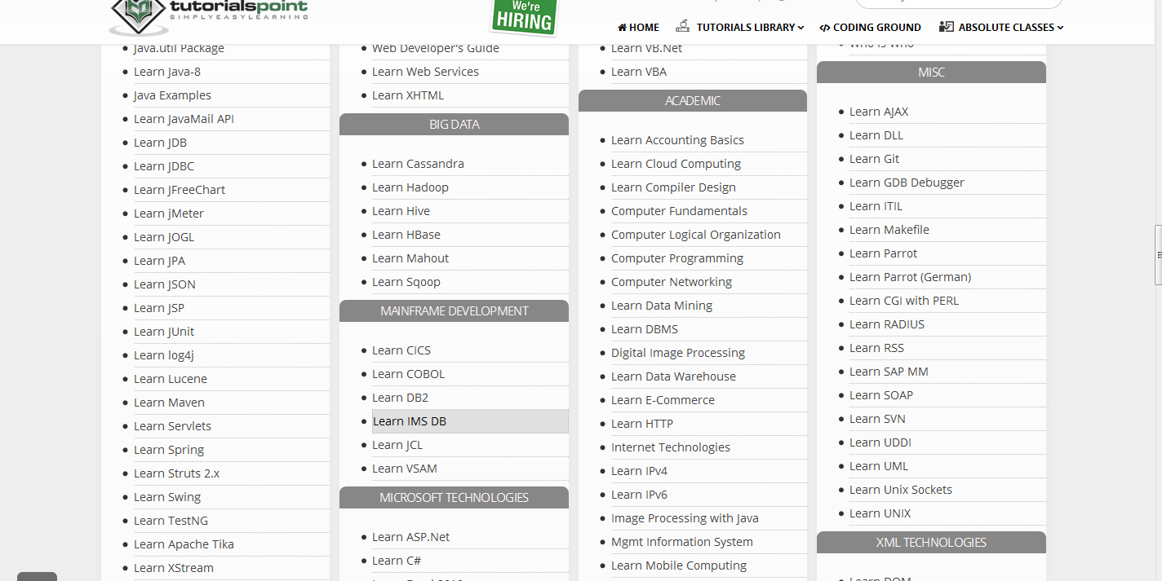Go to HOME page
Screen dimensions: 1162x581
pyautogui.click(x=638, y=28)
